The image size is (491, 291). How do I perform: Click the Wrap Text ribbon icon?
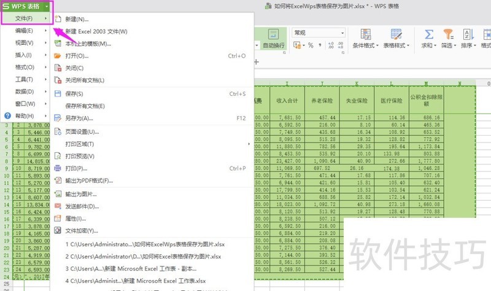273,34
